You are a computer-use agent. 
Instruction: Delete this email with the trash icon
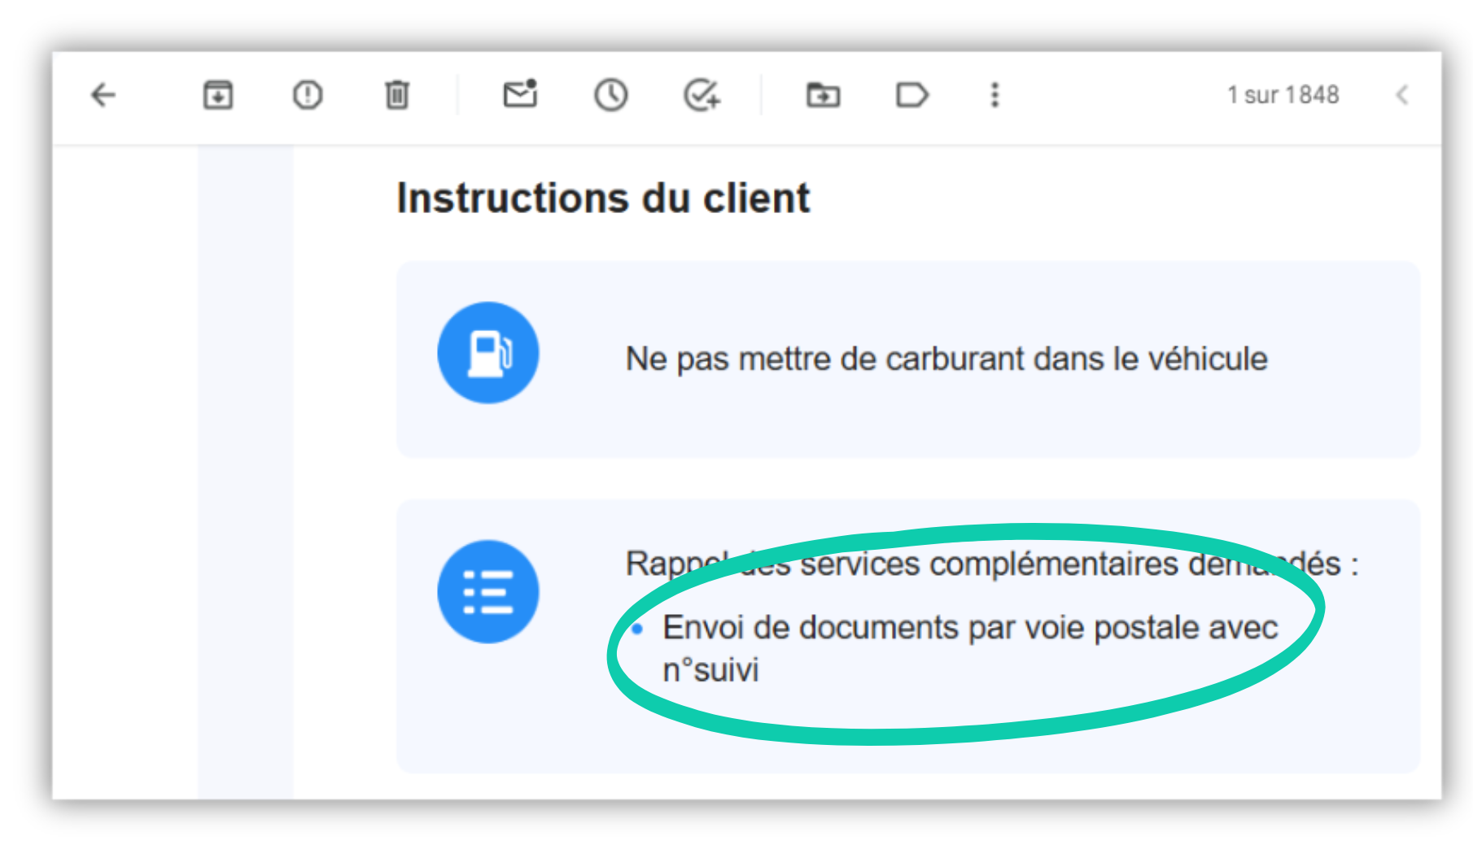[x=397, y=95]
